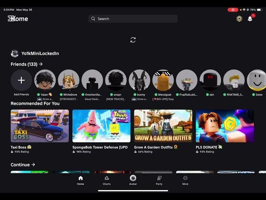
Task: Open friend Messigoat's avatar
Action: tap(163, 80)
